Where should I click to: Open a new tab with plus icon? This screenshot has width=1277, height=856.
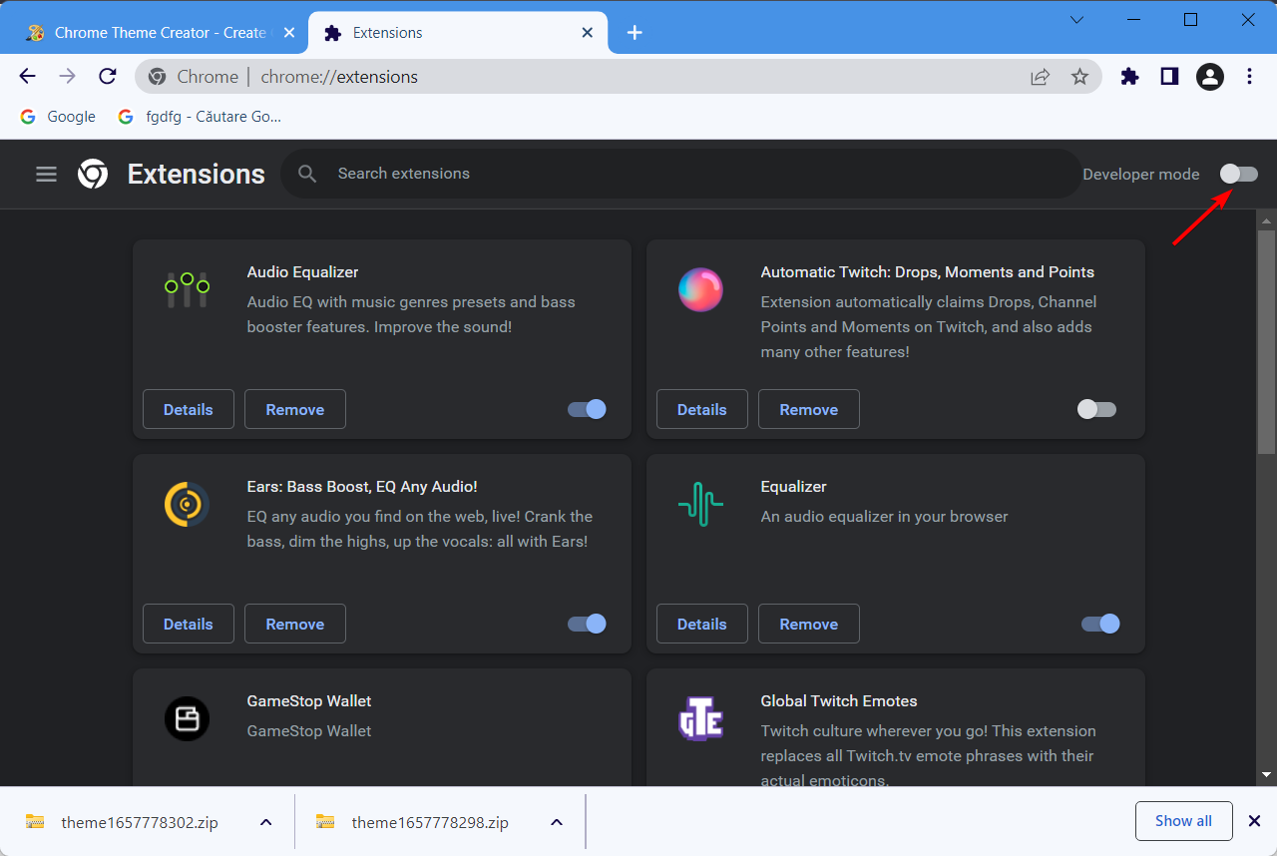tap(635, 33)
